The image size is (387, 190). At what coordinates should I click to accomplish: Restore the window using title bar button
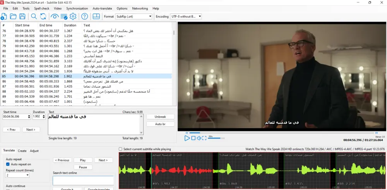[370, 2]
